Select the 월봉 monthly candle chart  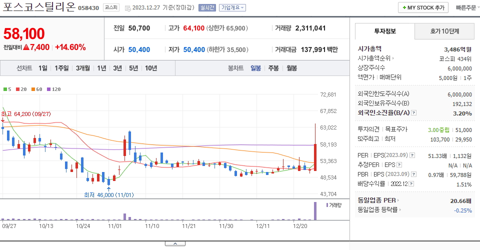pos(291,68)
